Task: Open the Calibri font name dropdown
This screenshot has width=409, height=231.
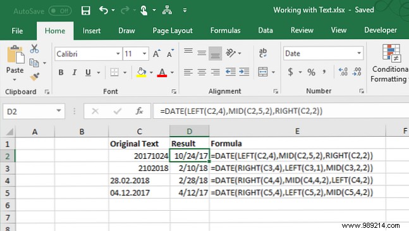Action: coord(118,54)
